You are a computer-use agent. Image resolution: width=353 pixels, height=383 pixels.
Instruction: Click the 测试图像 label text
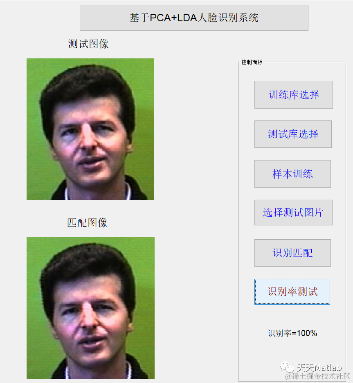(88, 44)
